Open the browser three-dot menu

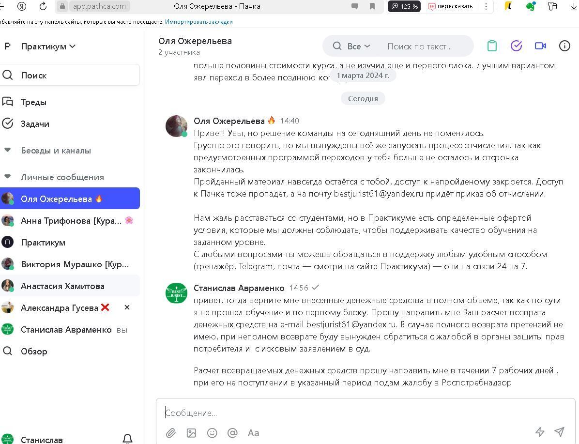[486, 7]
